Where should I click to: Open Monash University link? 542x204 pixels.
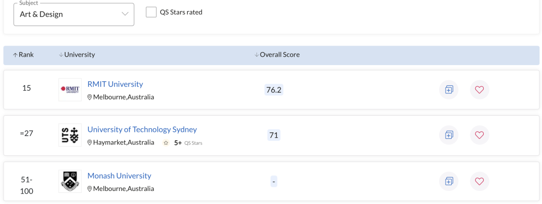coord(119,176)
